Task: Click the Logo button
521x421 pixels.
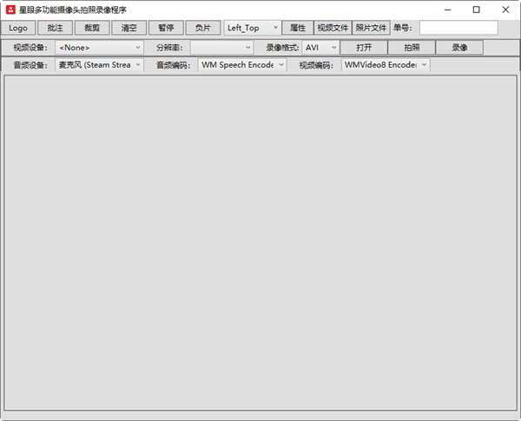Action: click(x=18, y=28)
